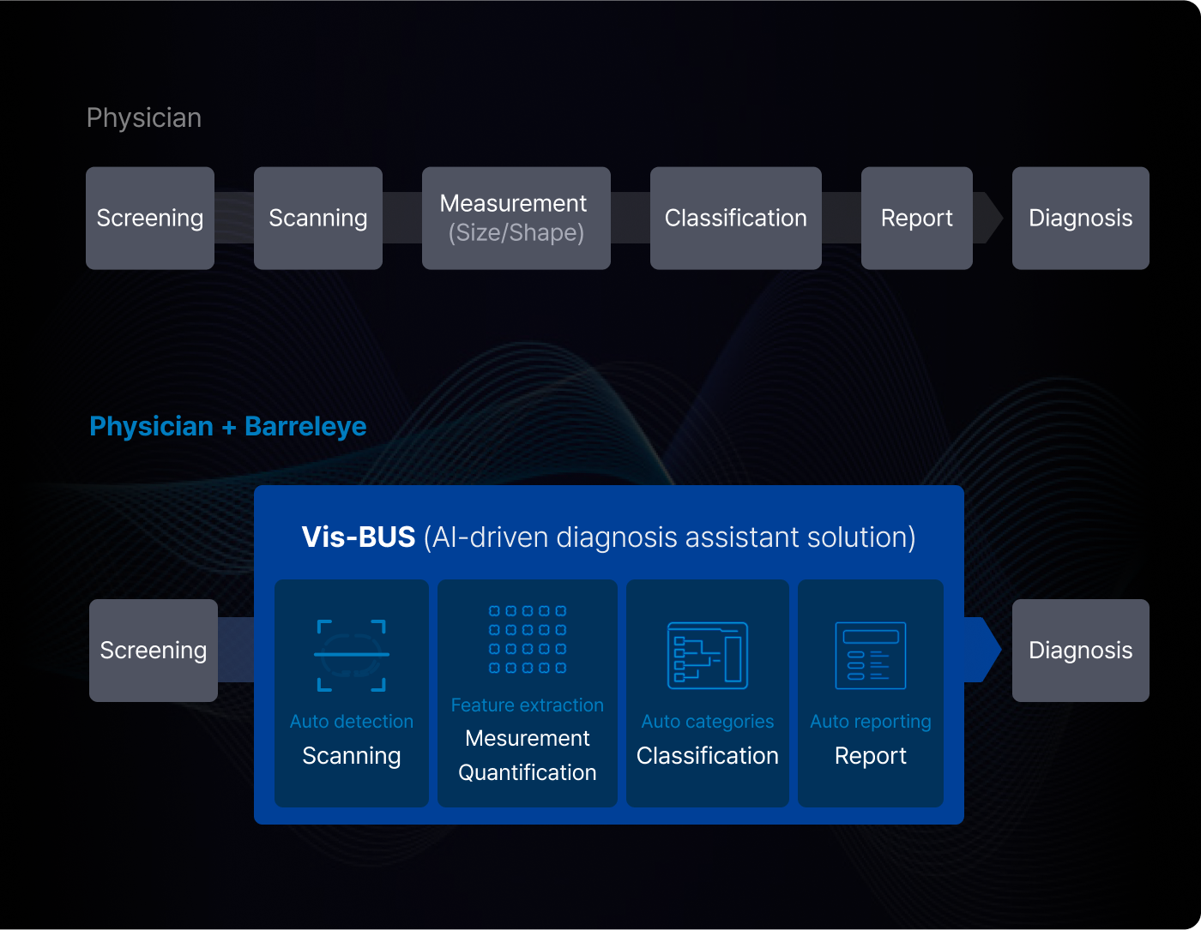Click the 'Quantification' label
This screenshot has height=930, width=1201.
coord(528,772)
